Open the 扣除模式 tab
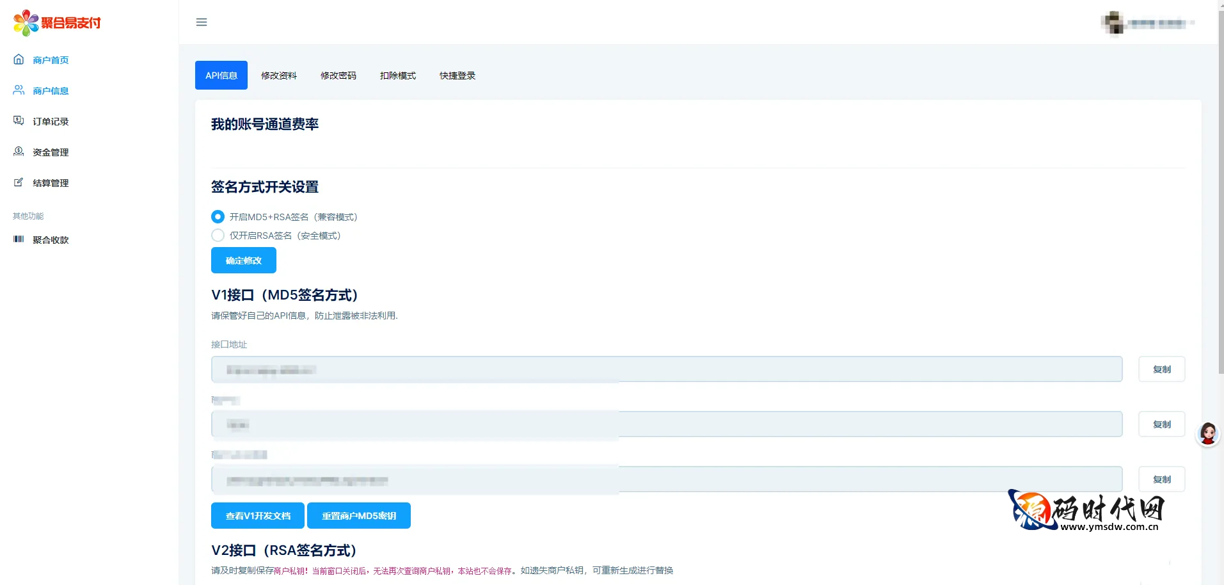The height and width of the screenshot is (585, 1224). click(398, 76)
